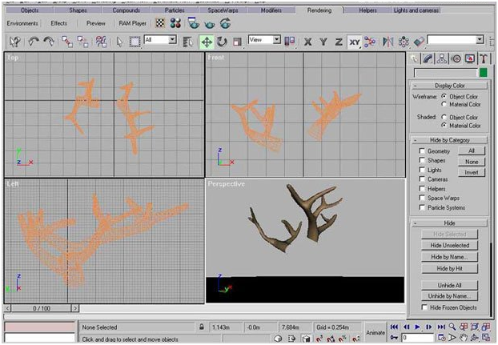The height and width of the screenshot is (345, 498).
Task: Open the Modify panel tab icon
Action: tap(428, 58)
